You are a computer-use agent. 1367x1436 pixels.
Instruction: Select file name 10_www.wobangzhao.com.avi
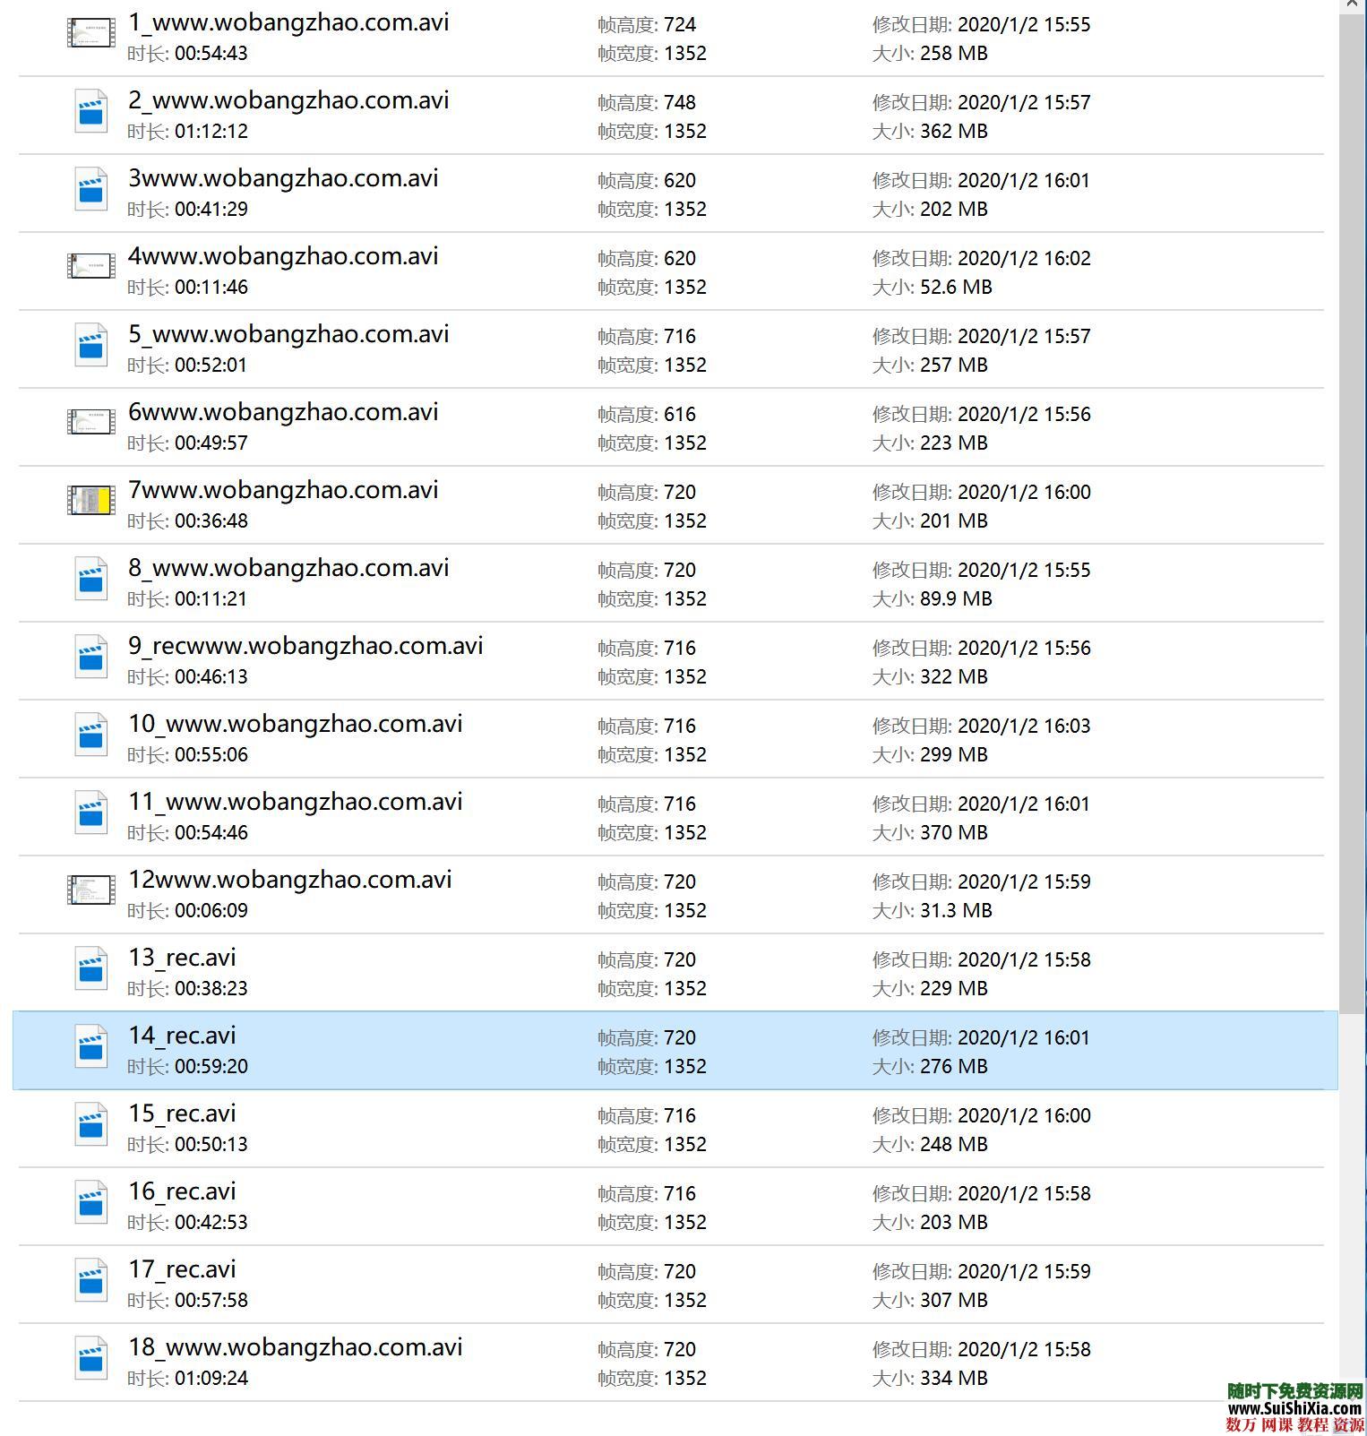coord(296,724)
